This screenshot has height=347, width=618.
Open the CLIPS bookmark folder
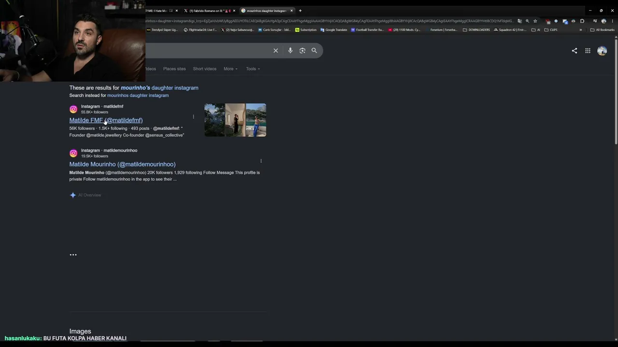point(550,30)
